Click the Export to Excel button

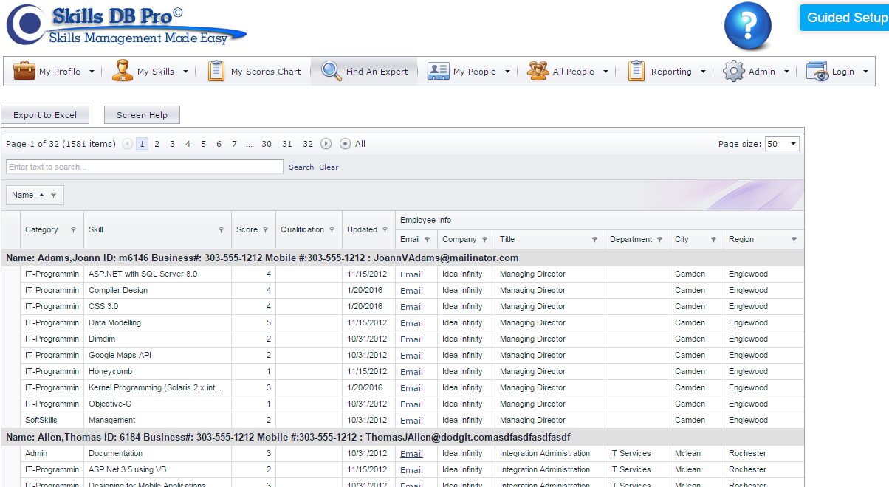(x=45, y=115)
